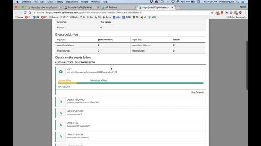261x146 pixels.
Task: Open the RT bookmark
Action: (44, 17)
